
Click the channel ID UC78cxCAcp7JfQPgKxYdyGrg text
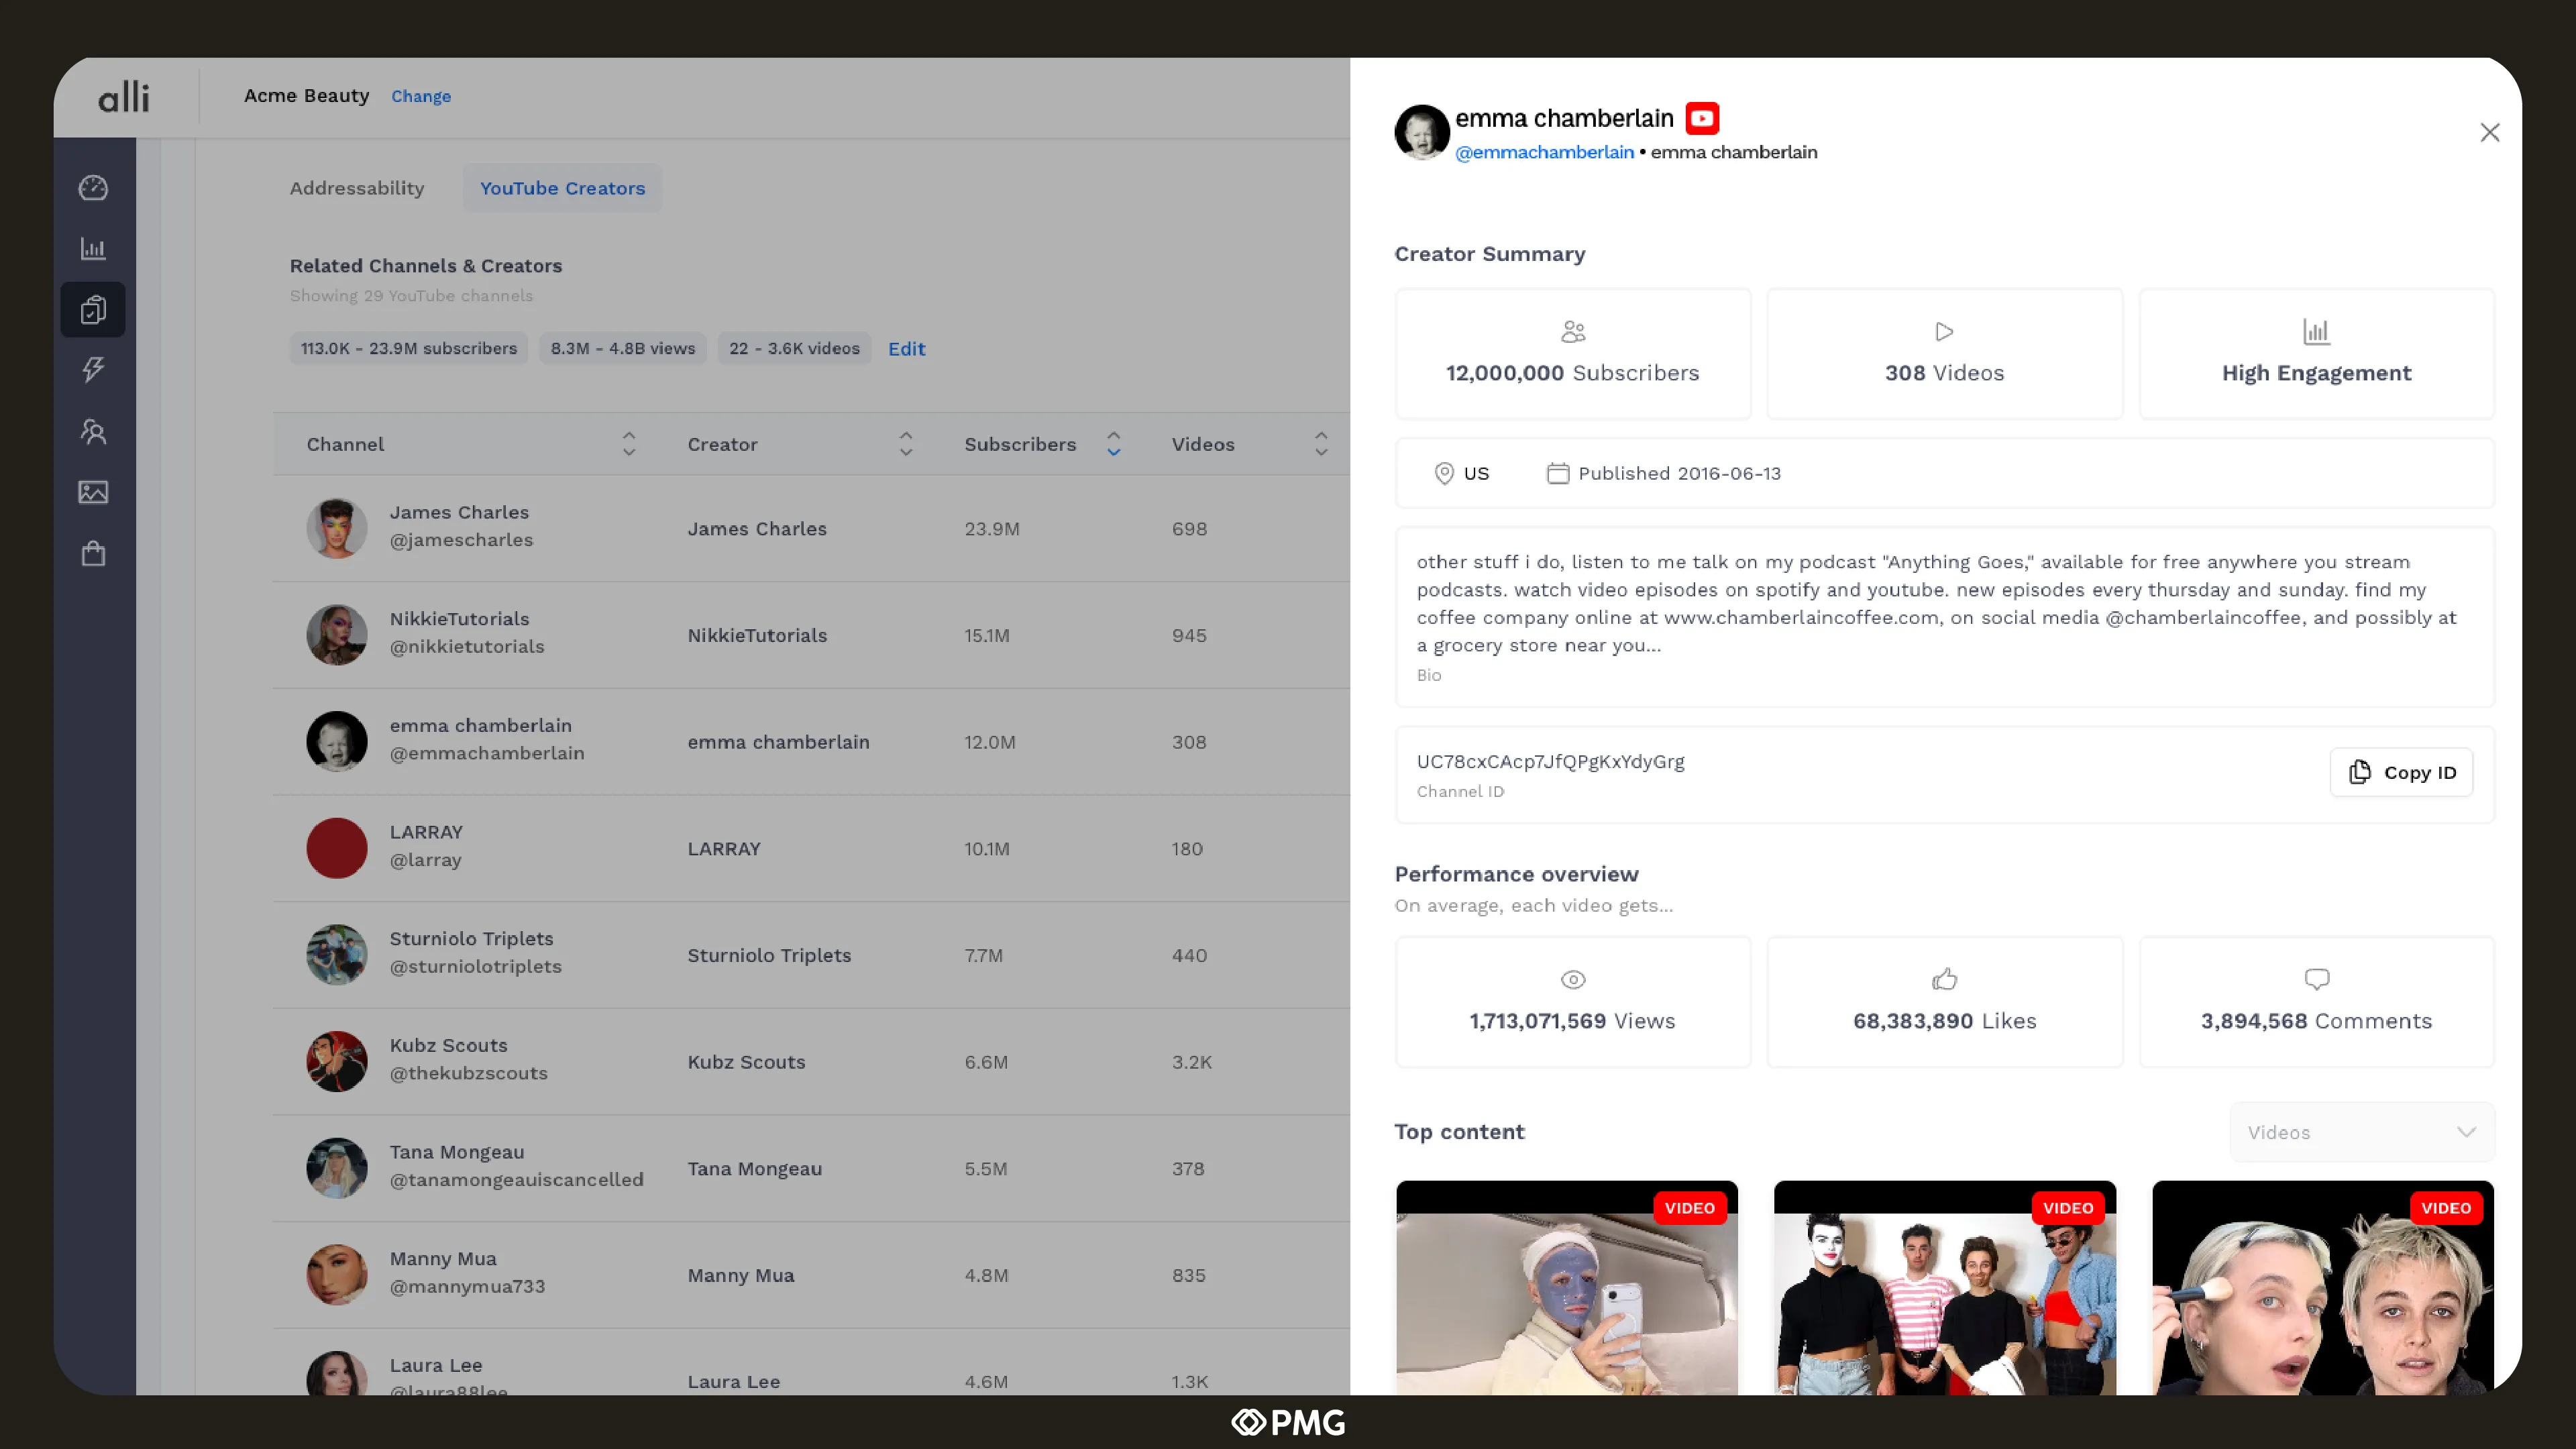pos(1551,761)
